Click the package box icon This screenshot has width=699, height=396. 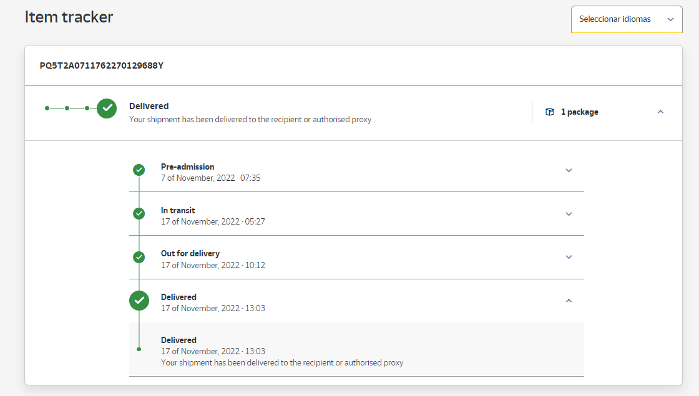[x=550, y=112]
